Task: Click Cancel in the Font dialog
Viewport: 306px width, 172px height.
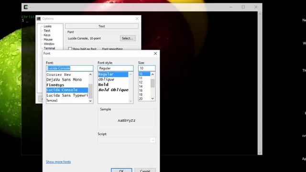Action: (145, 170)
